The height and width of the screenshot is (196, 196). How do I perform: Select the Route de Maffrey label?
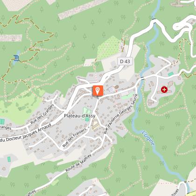pos(78,163)
